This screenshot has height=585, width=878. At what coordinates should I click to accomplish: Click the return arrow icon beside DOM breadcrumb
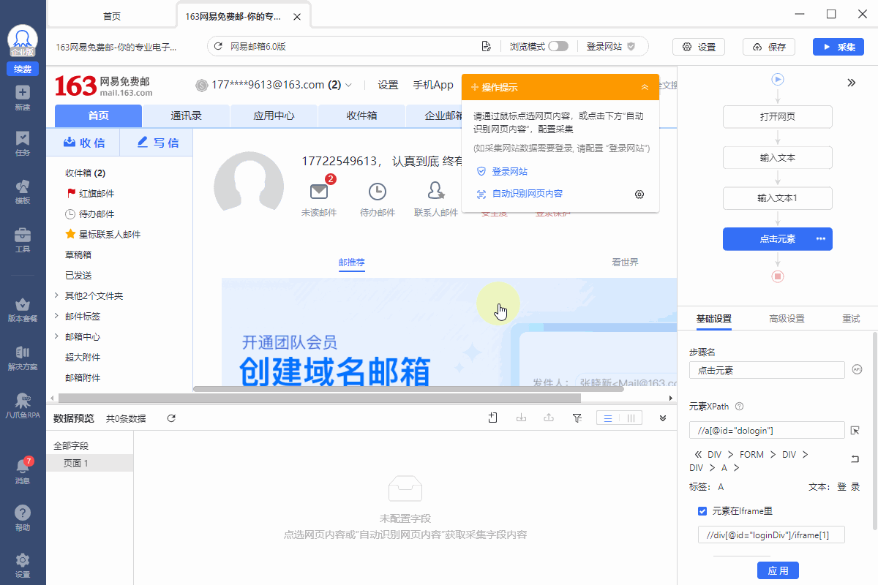point(855,458)
